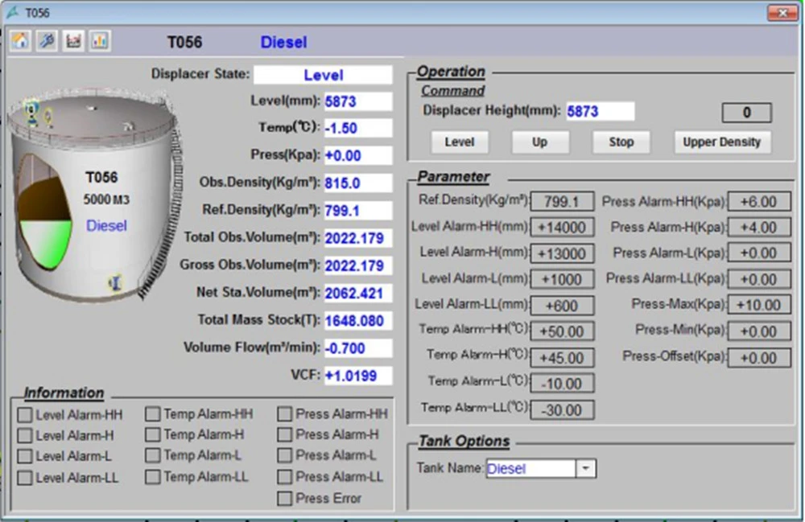This screenshot has width=805, height=522.
Task: Tick the Temp Alarm-LL checkbox
Action: (152, 477)
